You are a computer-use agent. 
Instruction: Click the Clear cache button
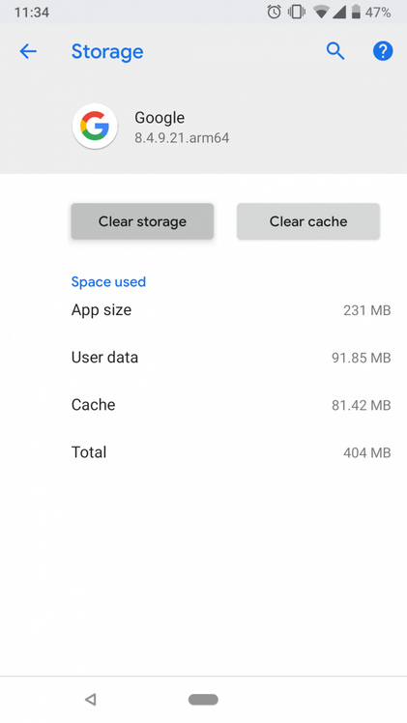tap(308, 221)
